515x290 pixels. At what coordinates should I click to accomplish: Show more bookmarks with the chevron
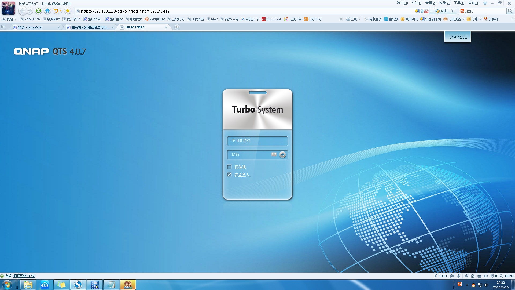click(341, 19)
